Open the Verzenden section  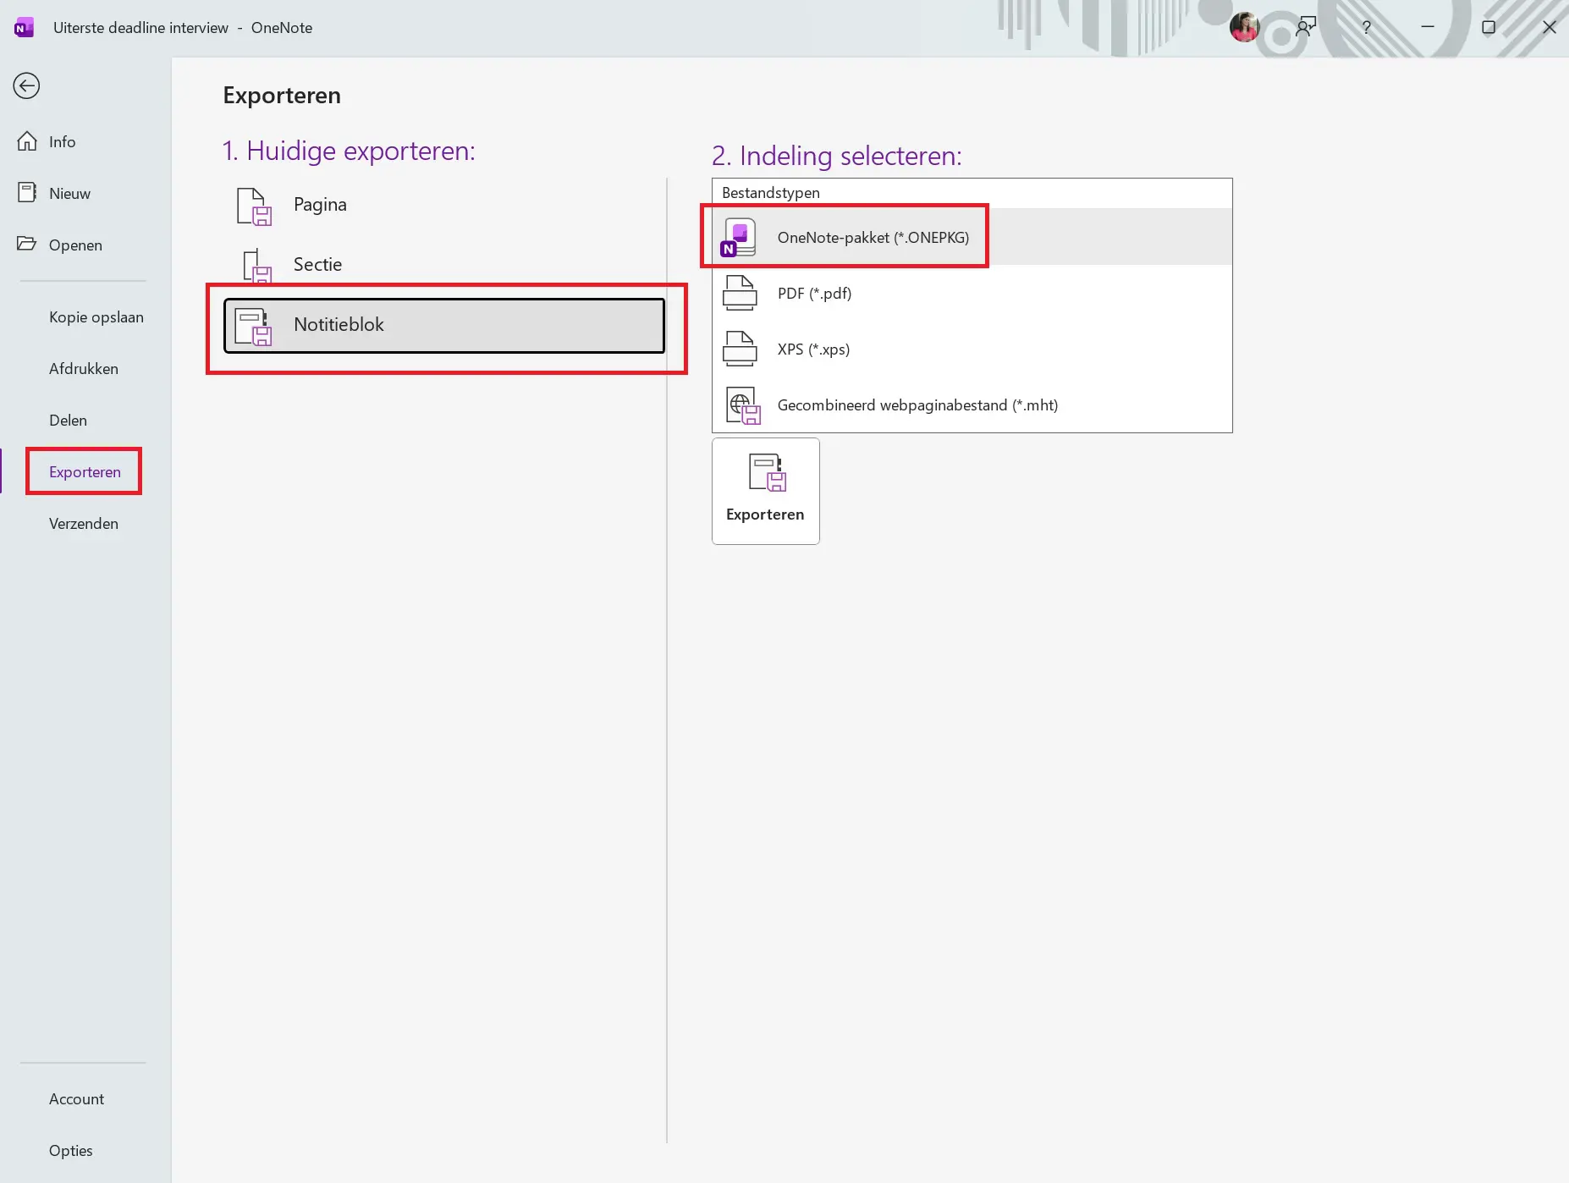tap(83, 523)
